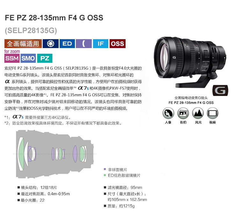Click the purple aspherical lens badge
Screen dimensions: 239x220
(84, 44)
